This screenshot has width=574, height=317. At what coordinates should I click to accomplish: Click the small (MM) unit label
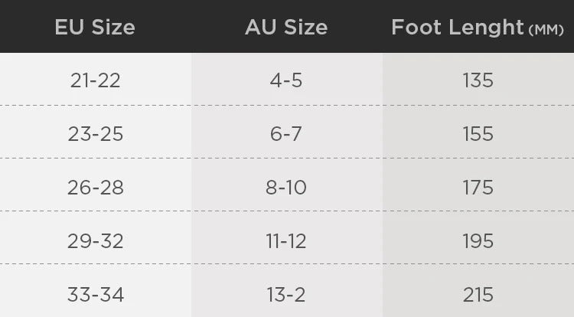[x=546, y=31]
